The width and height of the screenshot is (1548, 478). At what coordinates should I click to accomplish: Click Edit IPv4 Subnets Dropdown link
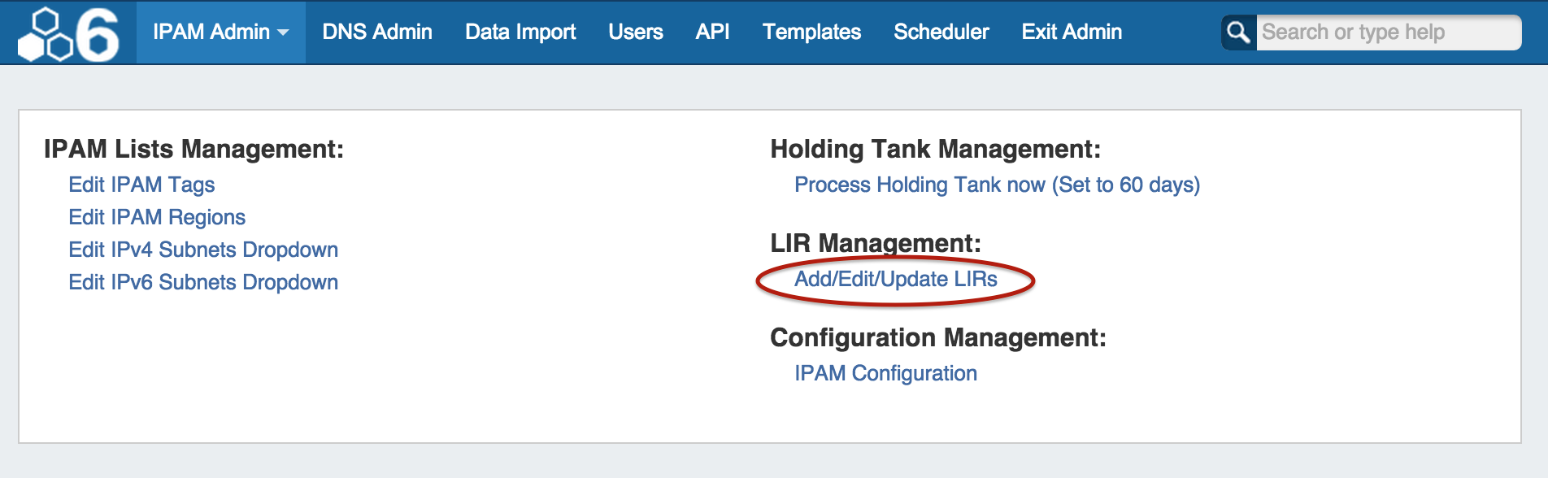[x=203, y=250]
